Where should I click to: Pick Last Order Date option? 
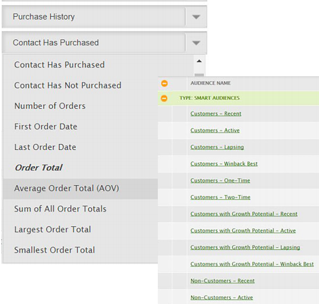[x=45, y=147]
